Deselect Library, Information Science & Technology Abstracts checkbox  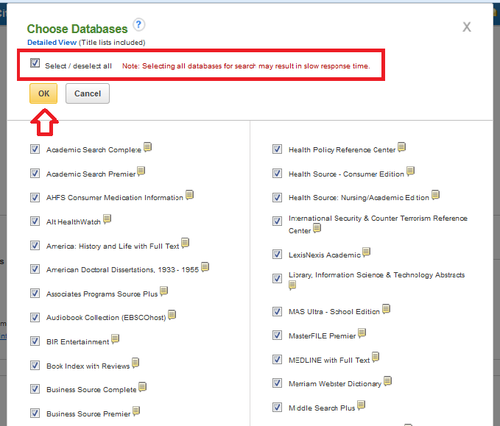point(277,278)
